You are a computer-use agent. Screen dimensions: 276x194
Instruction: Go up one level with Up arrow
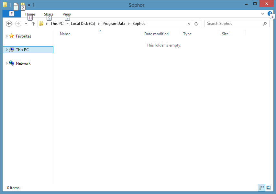tap(33, 24)
